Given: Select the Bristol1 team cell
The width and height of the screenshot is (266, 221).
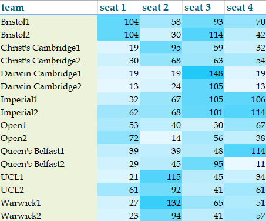Looking at the screenshot, I should point(49,22).
